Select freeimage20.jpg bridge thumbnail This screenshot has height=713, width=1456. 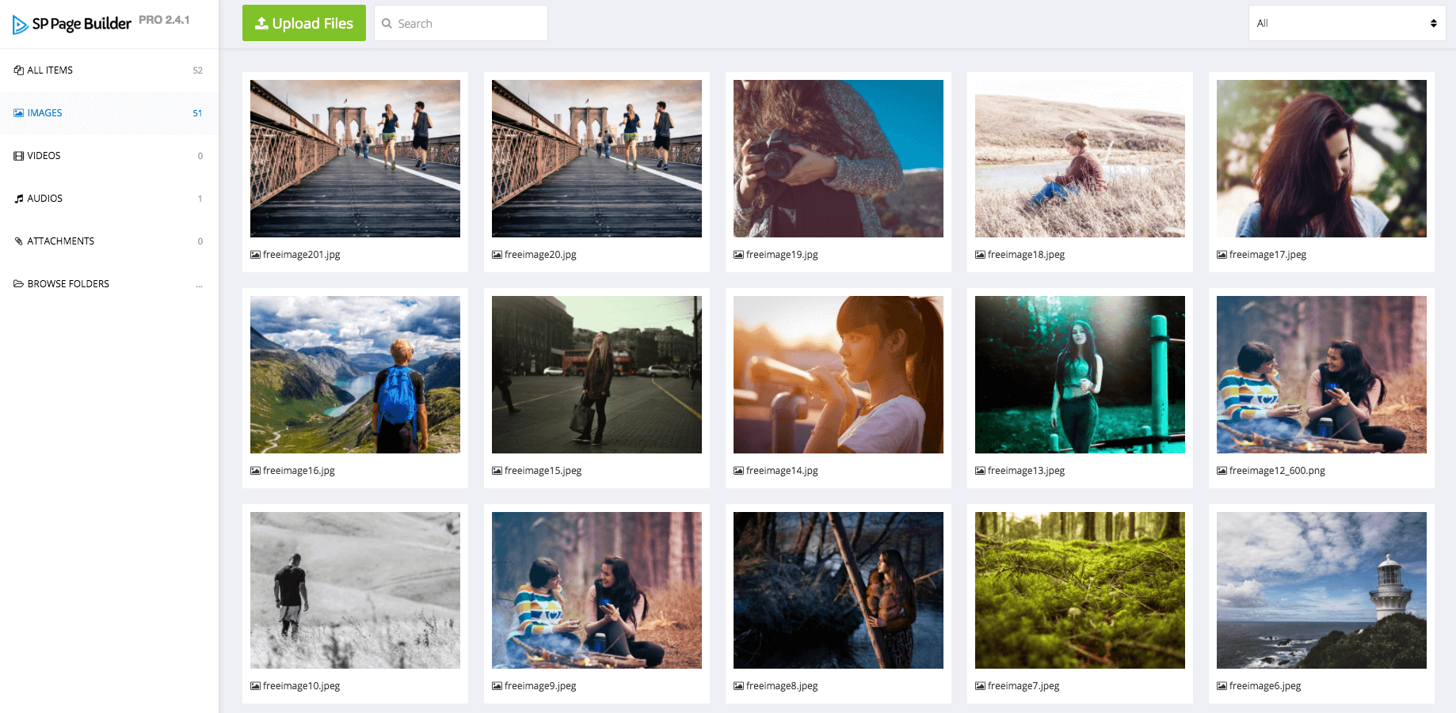597,158
